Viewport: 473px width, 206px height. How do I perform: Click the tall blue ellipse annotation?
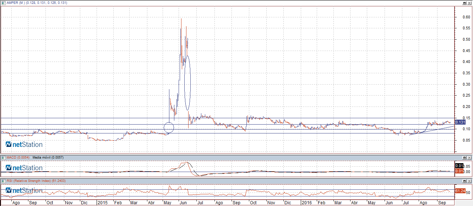pos(187,83)
